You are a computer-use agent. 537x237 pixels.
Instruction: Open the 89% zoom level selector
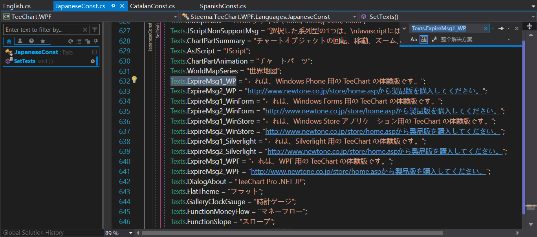[x=118, y=233]
